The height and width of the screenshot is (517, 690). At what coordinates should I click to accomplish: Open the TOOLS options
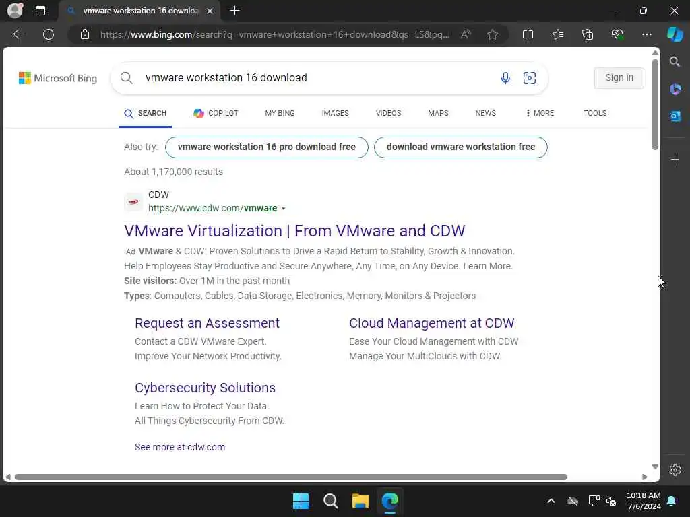point(595,113)
